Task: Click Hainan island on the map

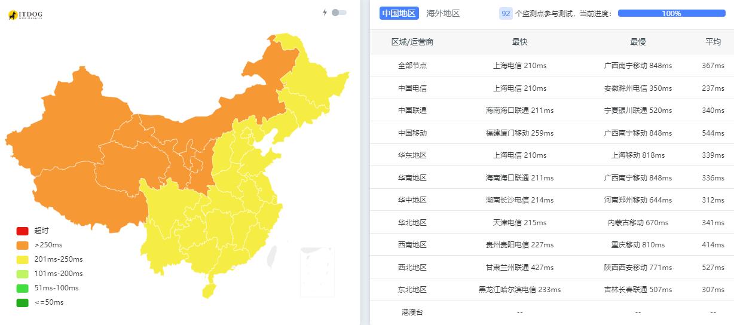Action: 208,291
